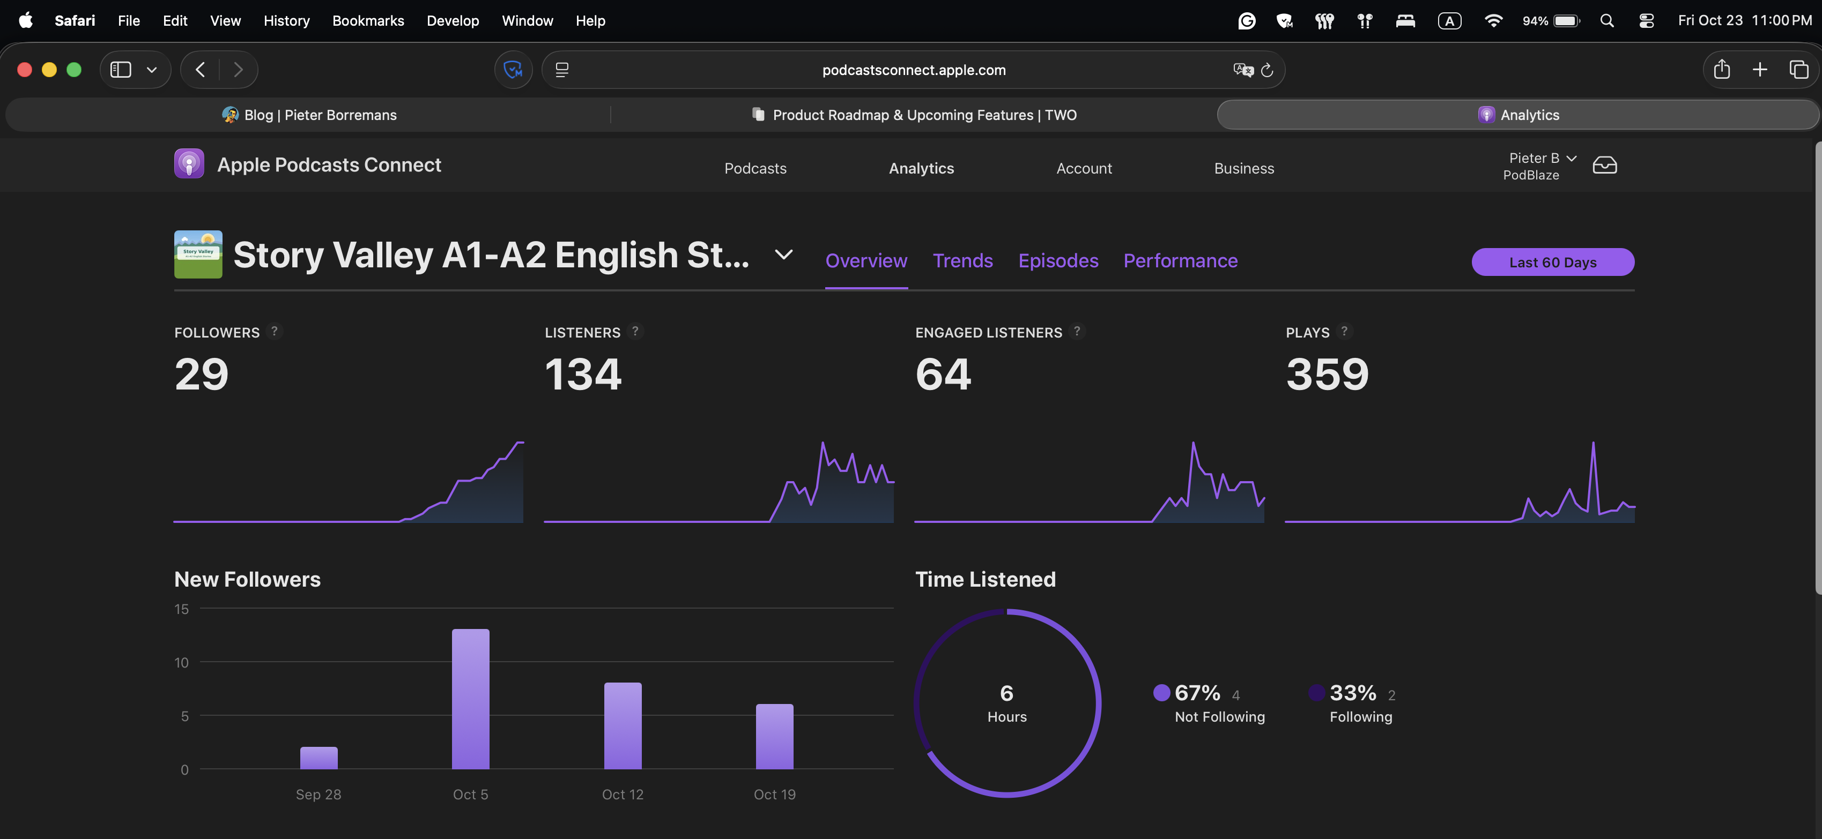The image size is (1822, 839).
Task: Open the Analytics navigation link
Action: click(x=921, y=168)
